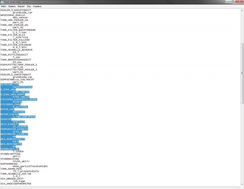The width and height of the screenshot is (244, 189).
Task: Click the 1.1_l/sec value
Action: (x=20, y=32)
